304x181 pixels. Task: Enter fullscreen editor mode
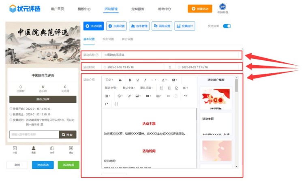tap(116, 104)
